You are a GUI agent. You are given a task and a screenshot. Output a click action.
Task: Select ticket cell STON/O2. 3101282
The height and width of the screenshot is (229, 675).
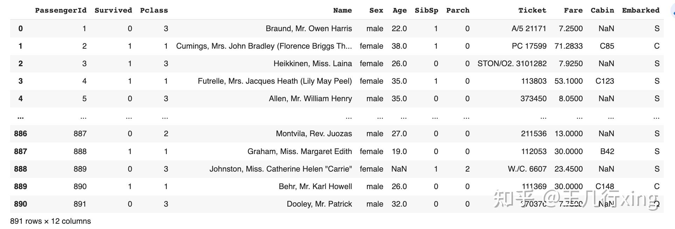(x=512, y=63)
